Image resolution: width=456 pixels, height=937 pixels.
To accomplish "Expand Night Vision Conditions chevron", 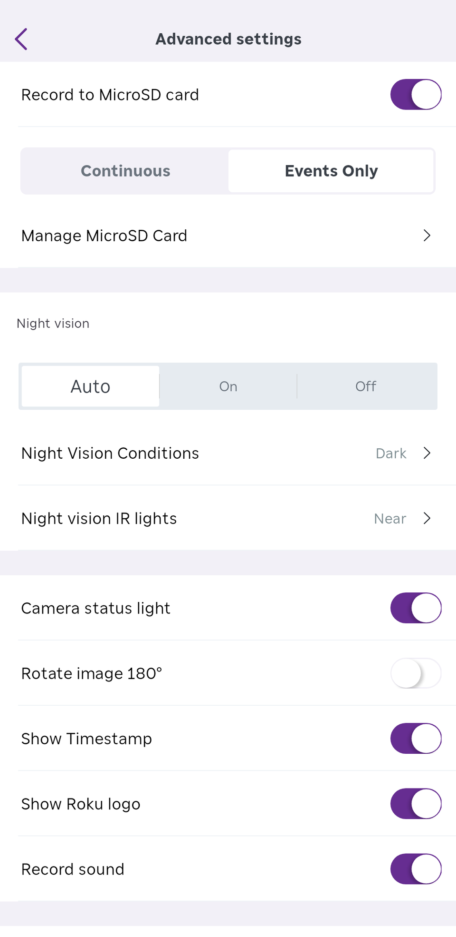I will pyautogui.click(x=427, y=453).
